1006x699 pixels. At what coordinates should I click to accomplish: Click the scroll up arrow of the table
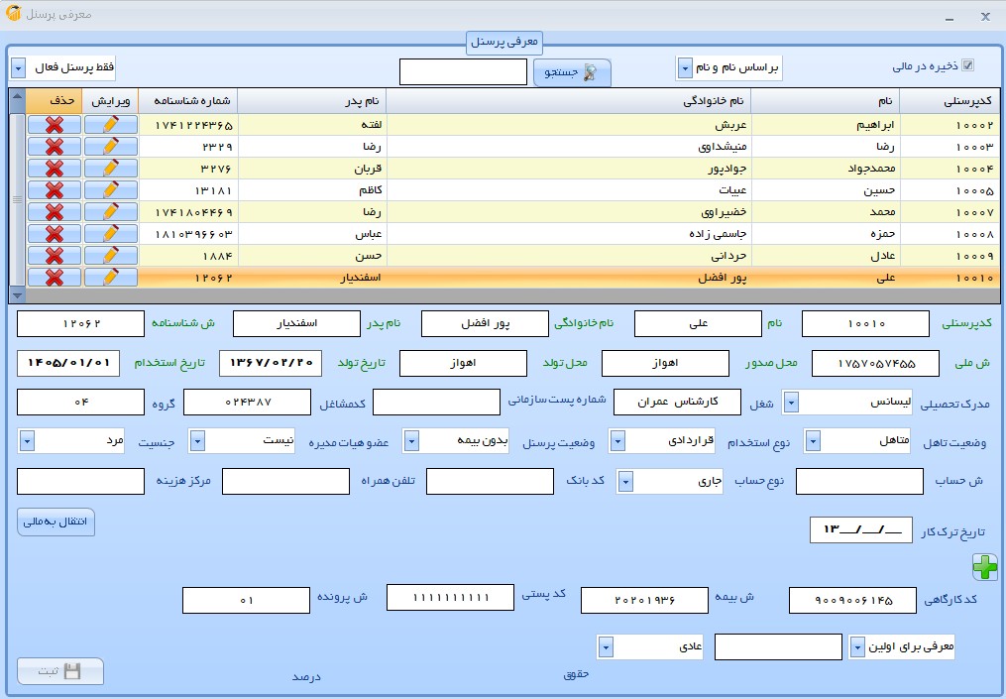(x=17, y=97)
